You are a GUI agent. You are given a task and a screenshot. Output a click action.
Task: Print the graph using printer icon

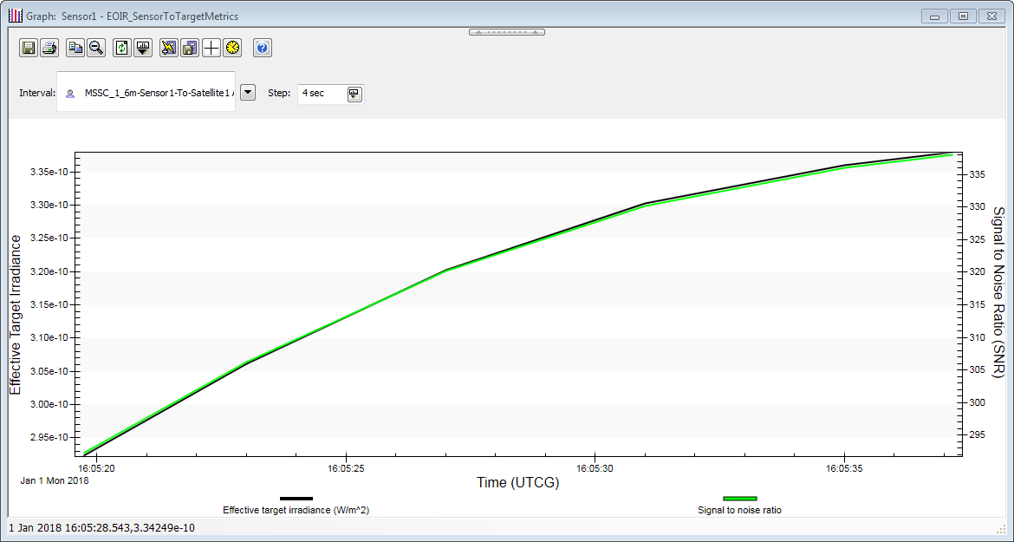49,49
